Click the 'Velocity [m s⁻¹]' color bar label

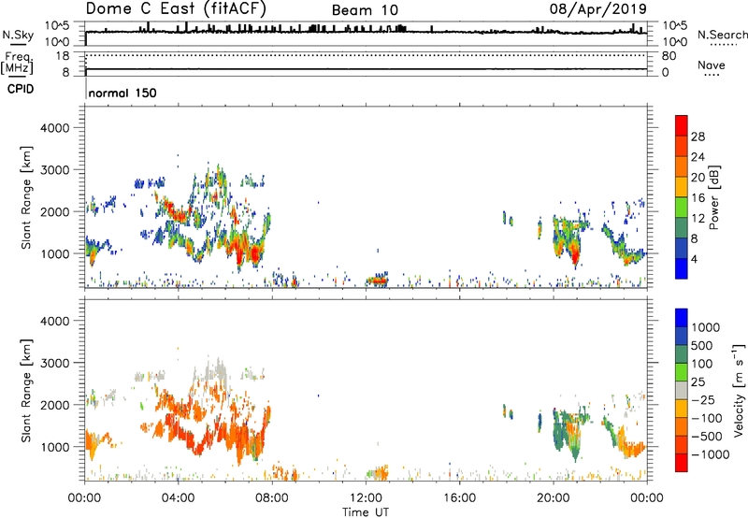click(x=739, y=390)
